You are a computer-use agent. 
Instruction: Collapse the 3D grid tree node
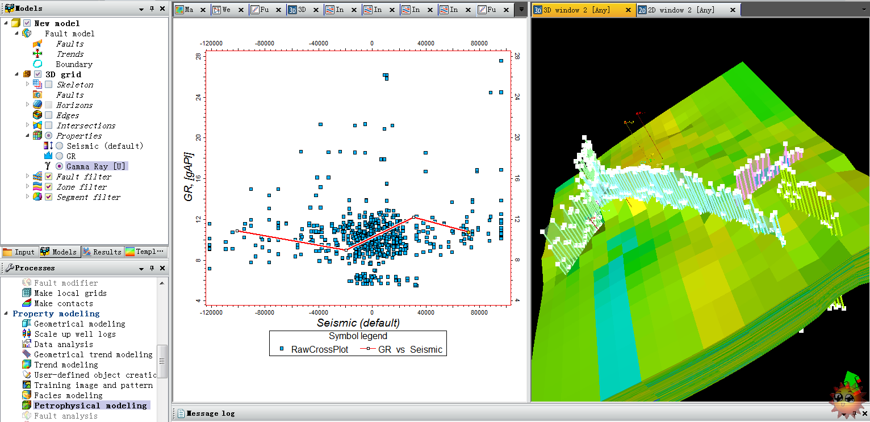pyautogui.click(x=16, y=74)
